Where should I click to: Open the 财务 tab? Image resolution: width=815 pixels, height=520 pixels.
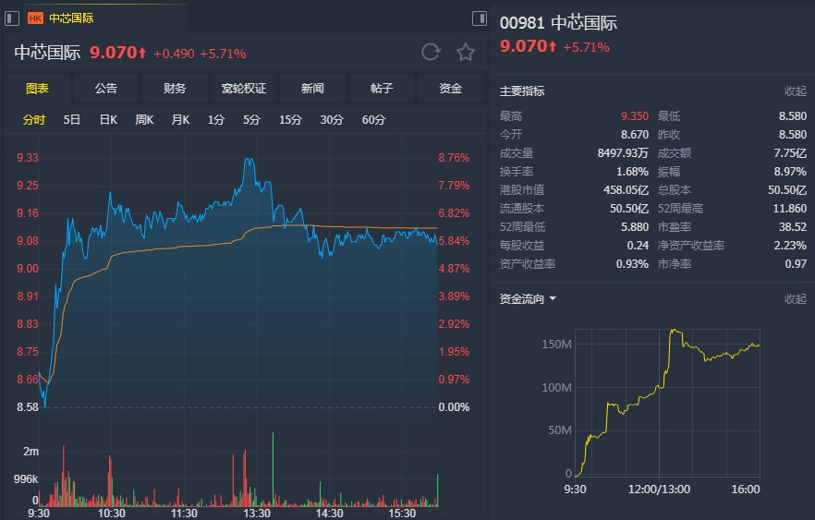[x=175, y=89]
